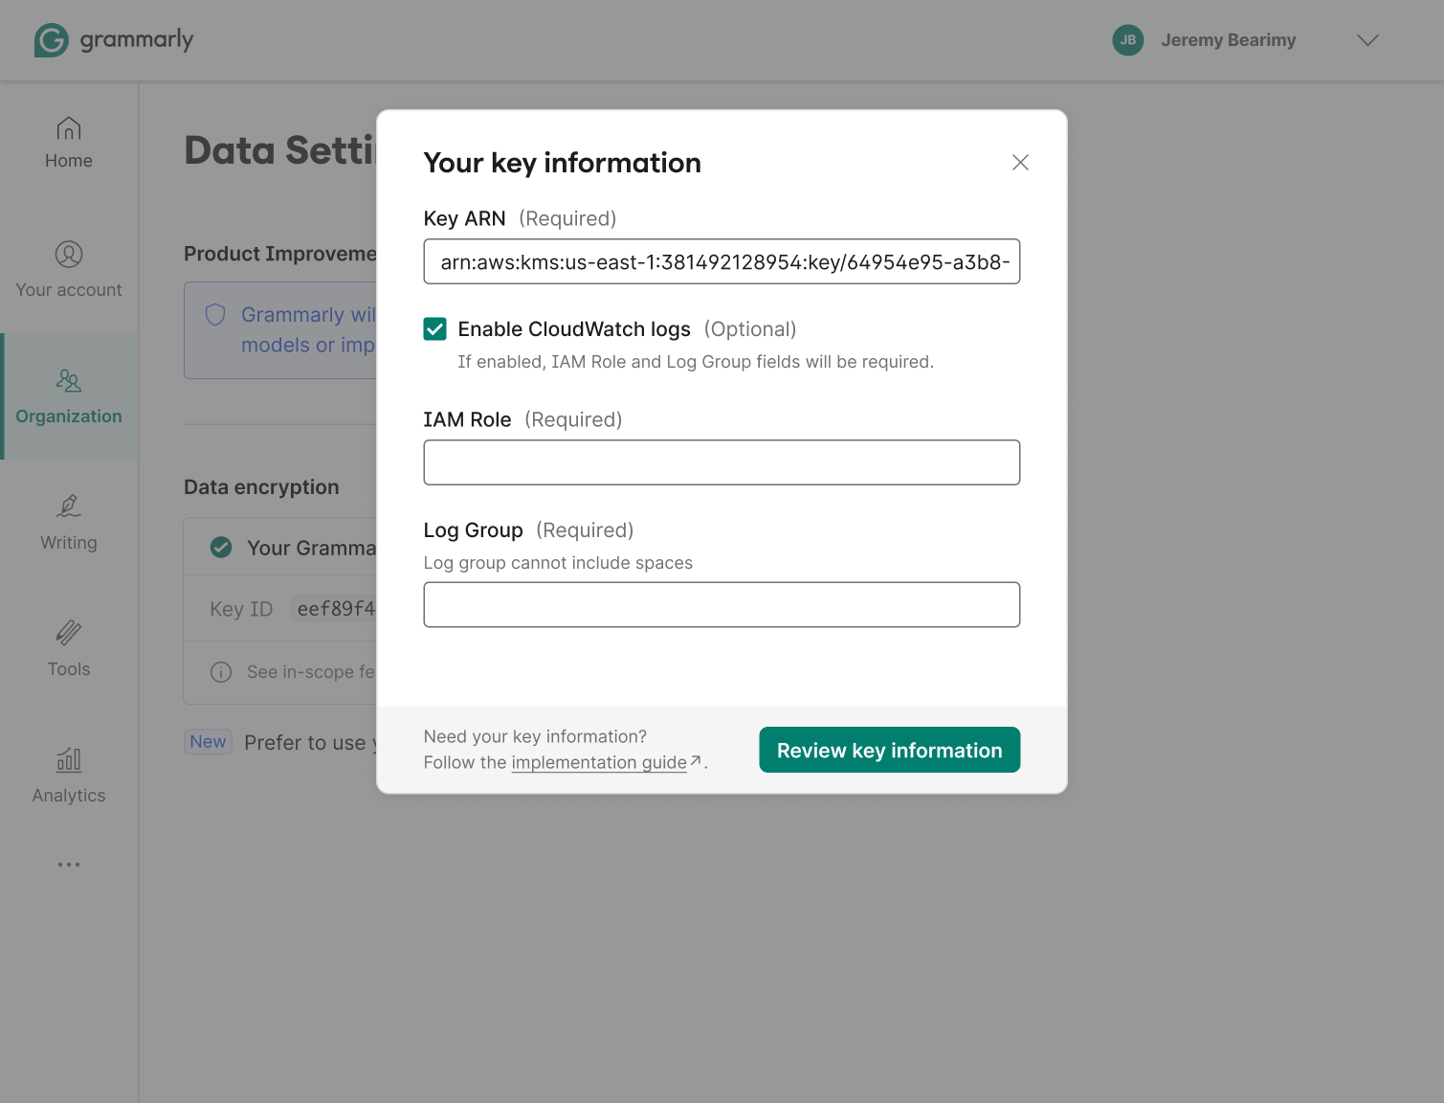View the Analytics section
The image size is (1444, 1103).
(x=68, y=775)
